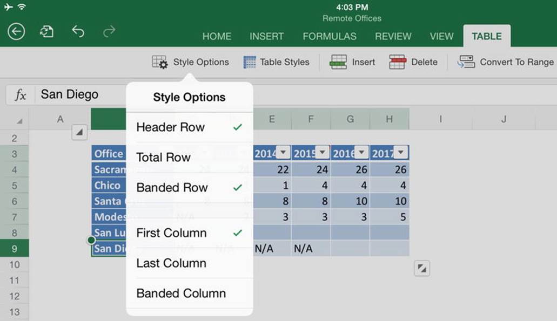Click the Insert rows icon
Image resolution: width=557 pixels, height=321 pixels.
point(338,62)
